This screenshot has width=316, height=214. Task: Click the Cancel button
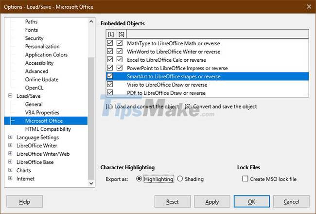[x=291, y=201]
